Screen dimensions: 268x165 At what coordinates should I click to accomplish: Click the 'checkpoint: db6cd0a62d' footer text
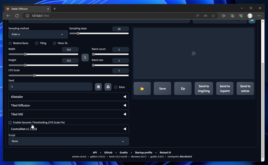pos(179,157)
